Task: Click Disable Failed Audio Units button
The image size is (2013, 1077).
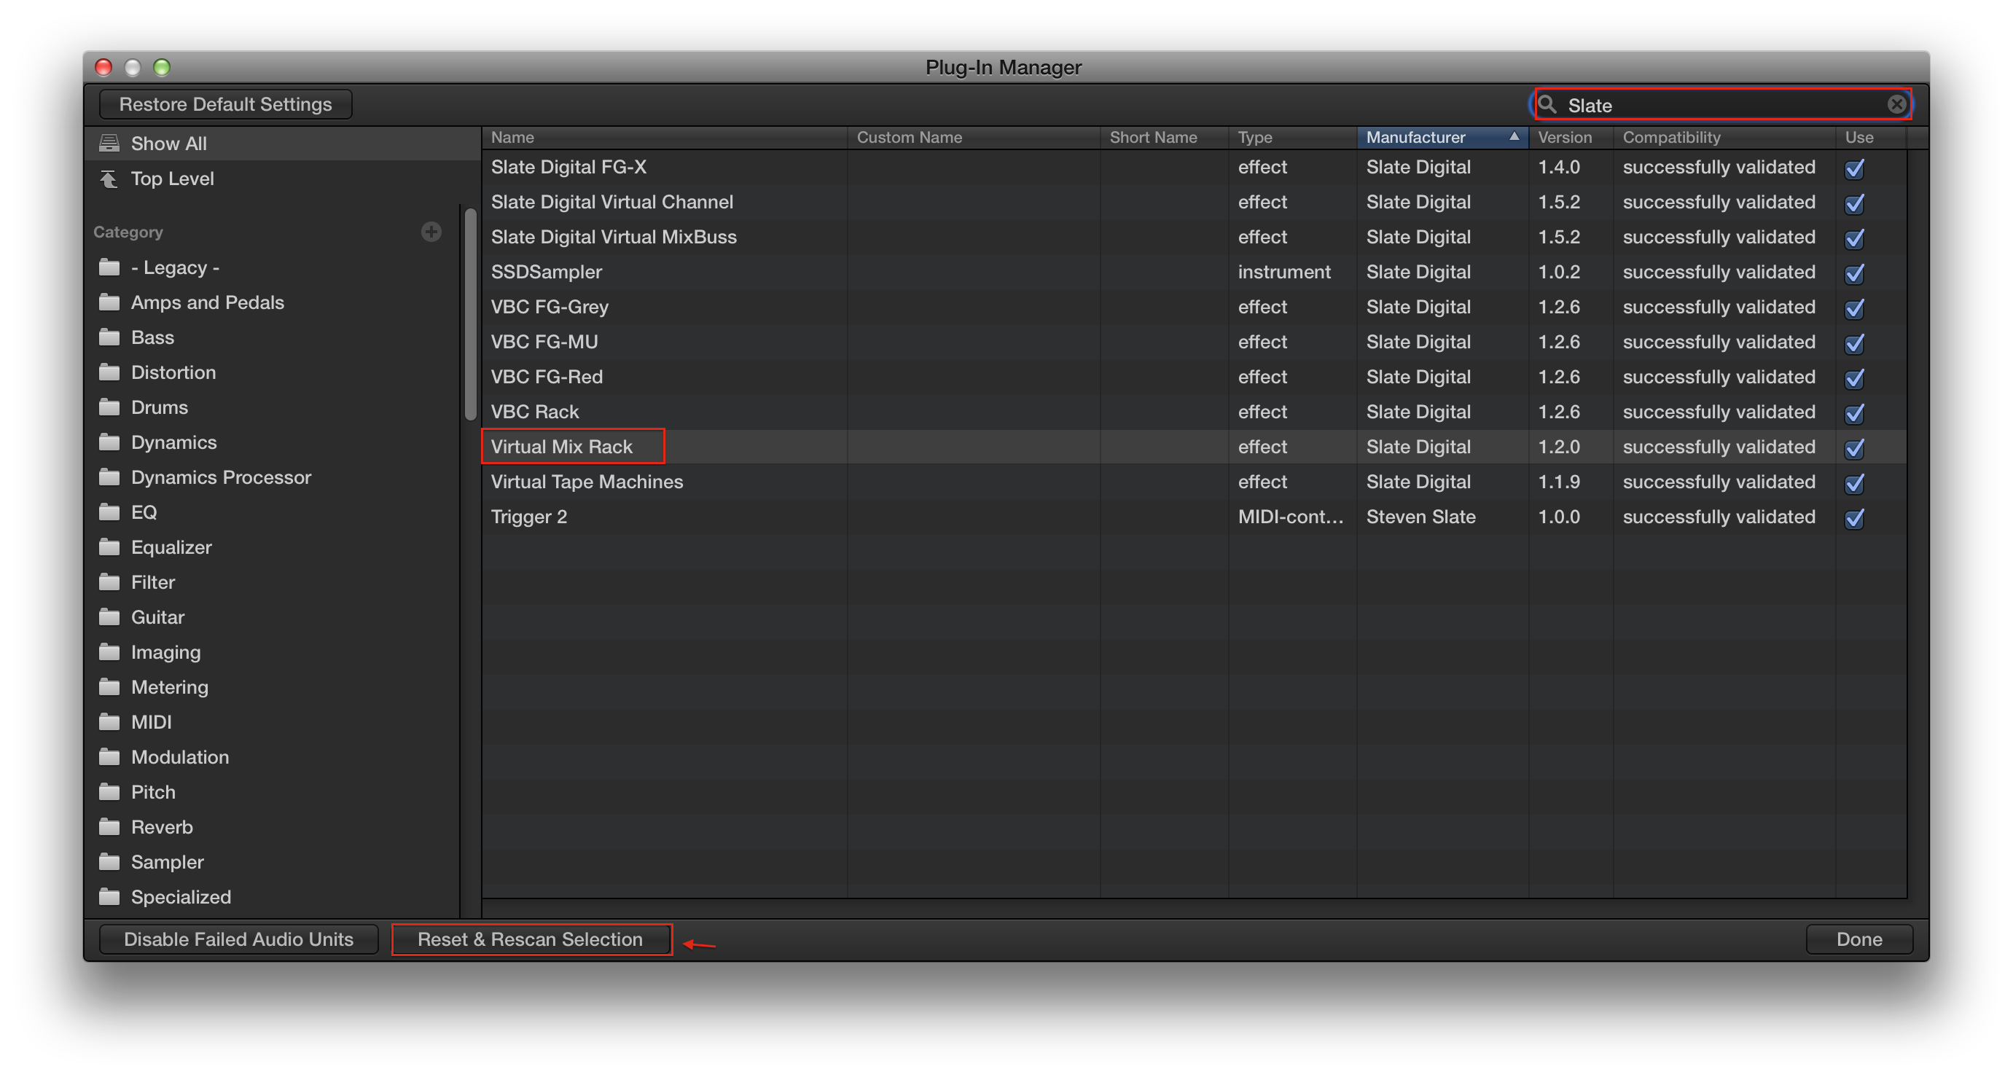Action: [x=238, y=939]
